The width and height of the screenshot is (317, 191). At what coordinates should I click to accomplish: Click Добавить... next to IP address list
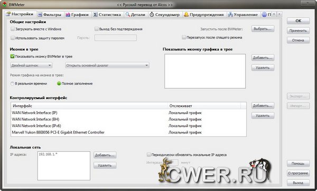point(105,155)
